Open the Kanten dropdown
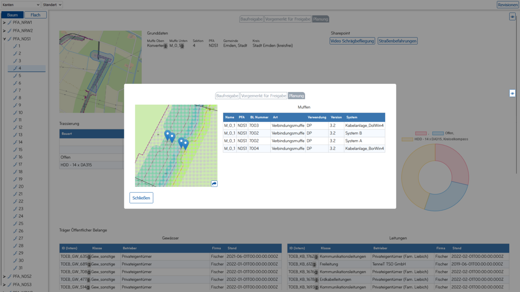 click(20, 5)
